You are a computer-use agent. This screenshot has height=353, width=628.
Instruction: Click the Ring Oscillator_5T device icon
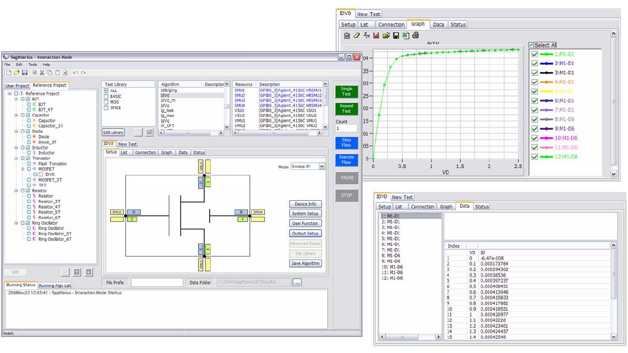tap(34, 234)
